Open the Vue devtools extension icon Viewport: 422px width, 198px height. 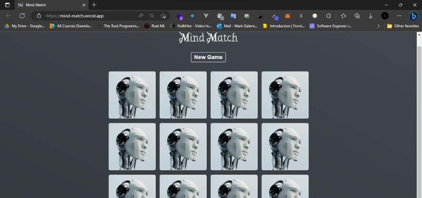[x=206, y=16]
